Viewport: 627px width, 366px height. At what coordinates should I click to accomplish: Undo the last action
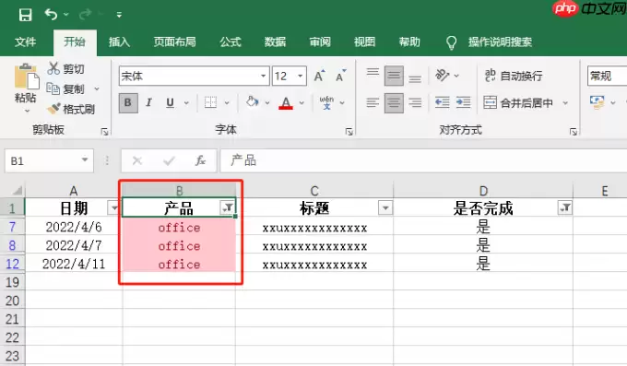51,15
